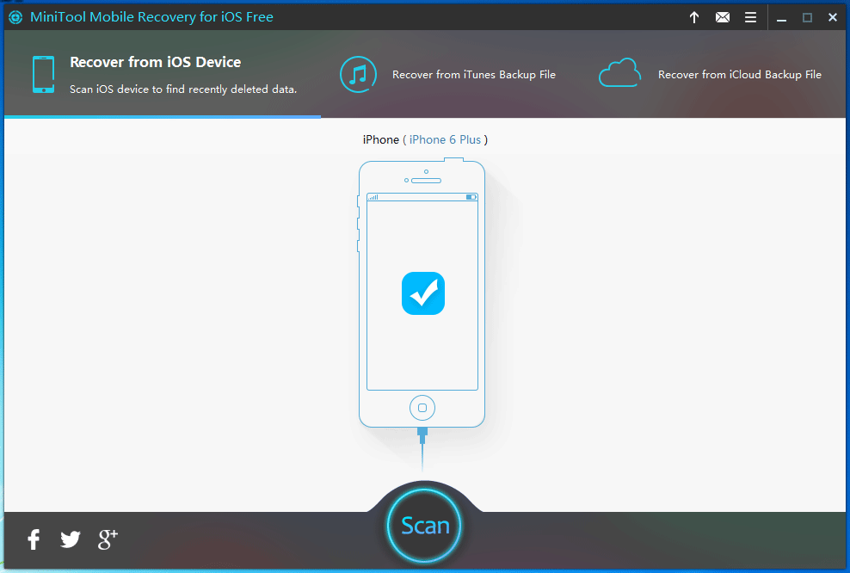Open the Google Plus share icon
The width and height of the screenshot is (850, 573).
coord(108,539)
